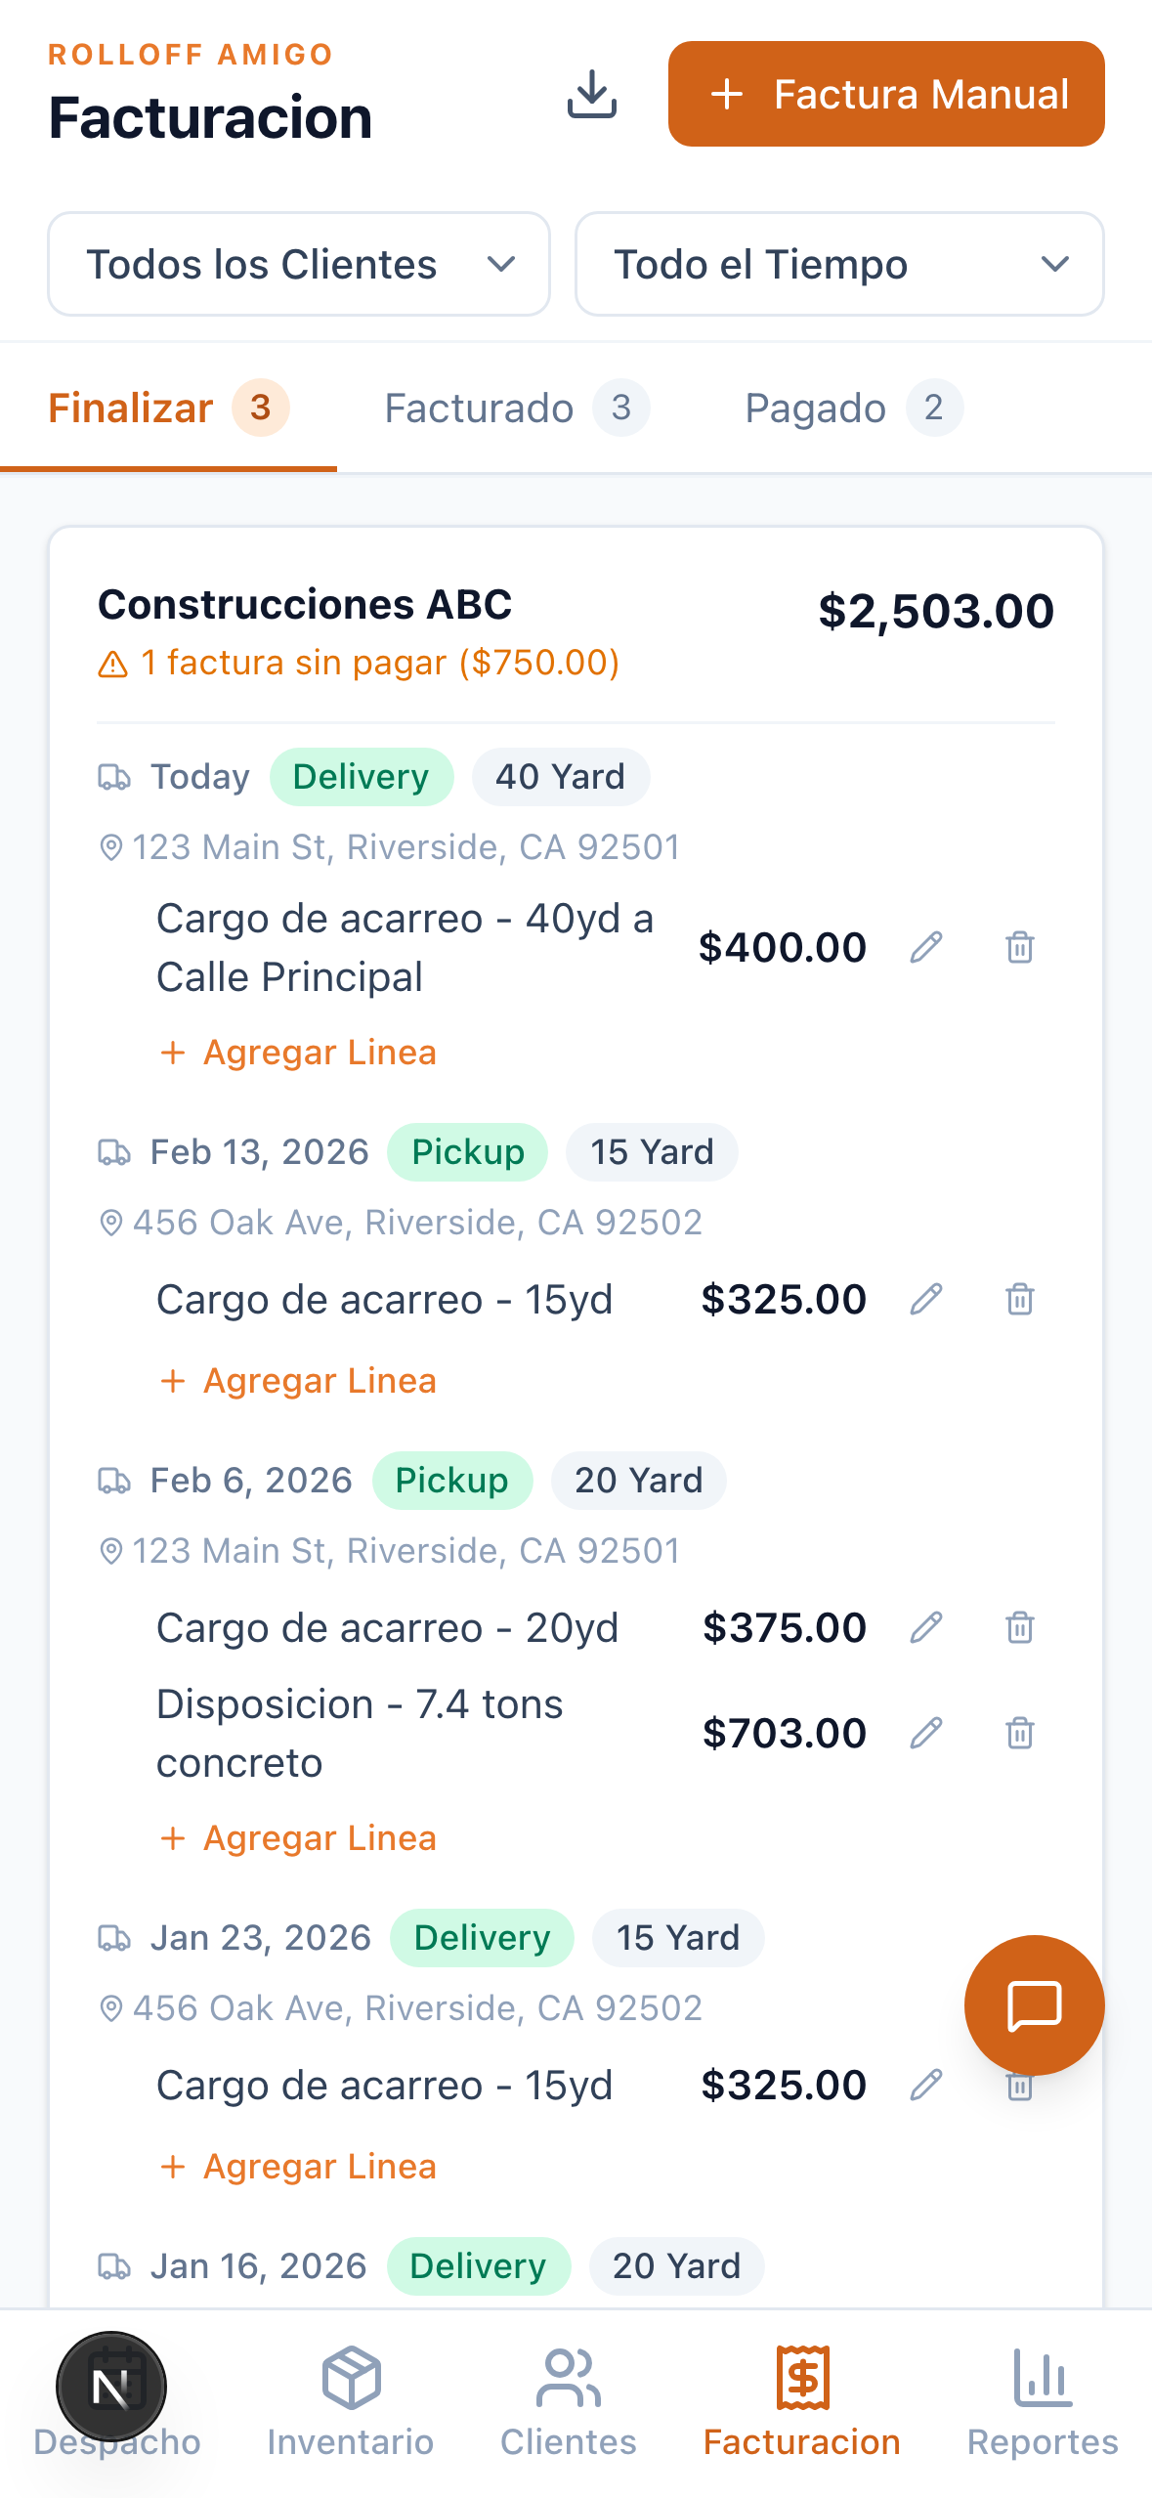Expand the Todos los Clientes dropdown

pyautogui.click(x=299, y=264)
